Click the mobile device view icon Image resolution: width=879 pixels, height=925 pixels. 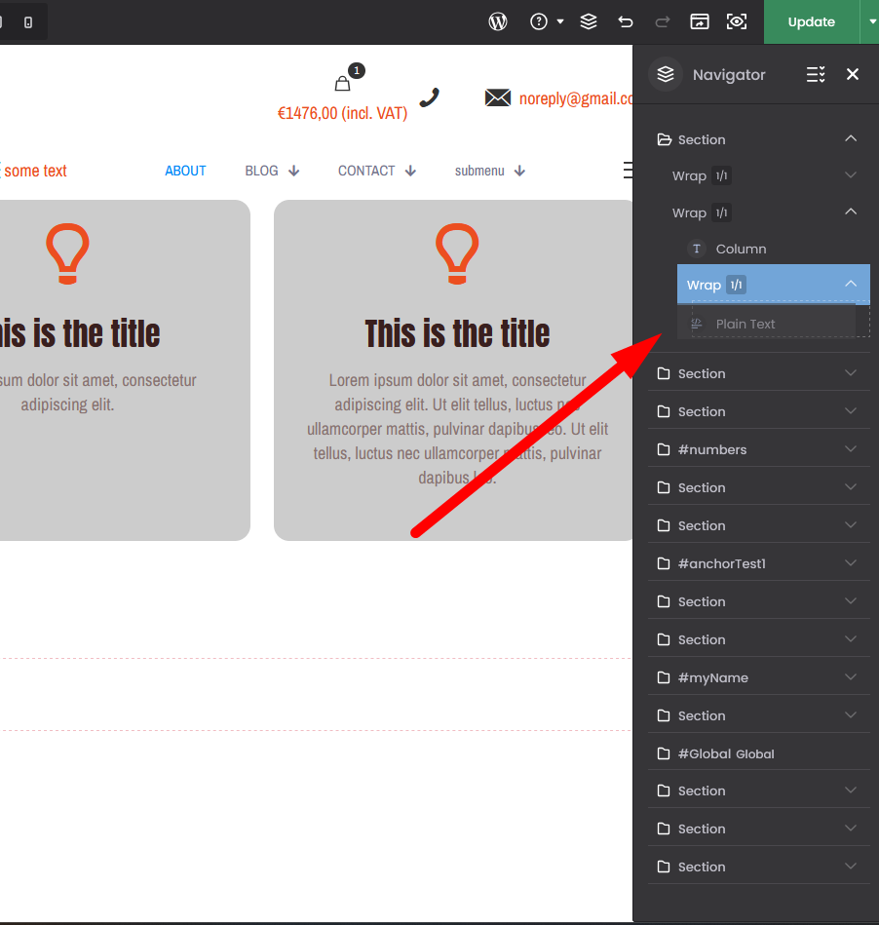[x=28, y=21]
